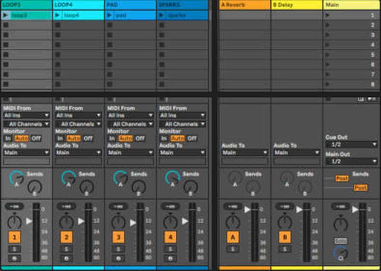Launch scene 2 in Main track

[x=327, y=25]
